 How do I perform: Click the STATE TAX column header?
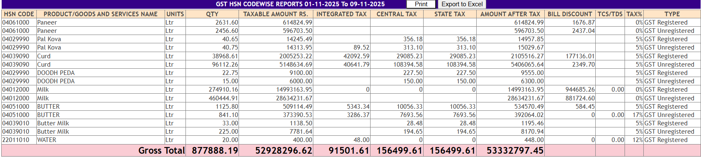450,14
